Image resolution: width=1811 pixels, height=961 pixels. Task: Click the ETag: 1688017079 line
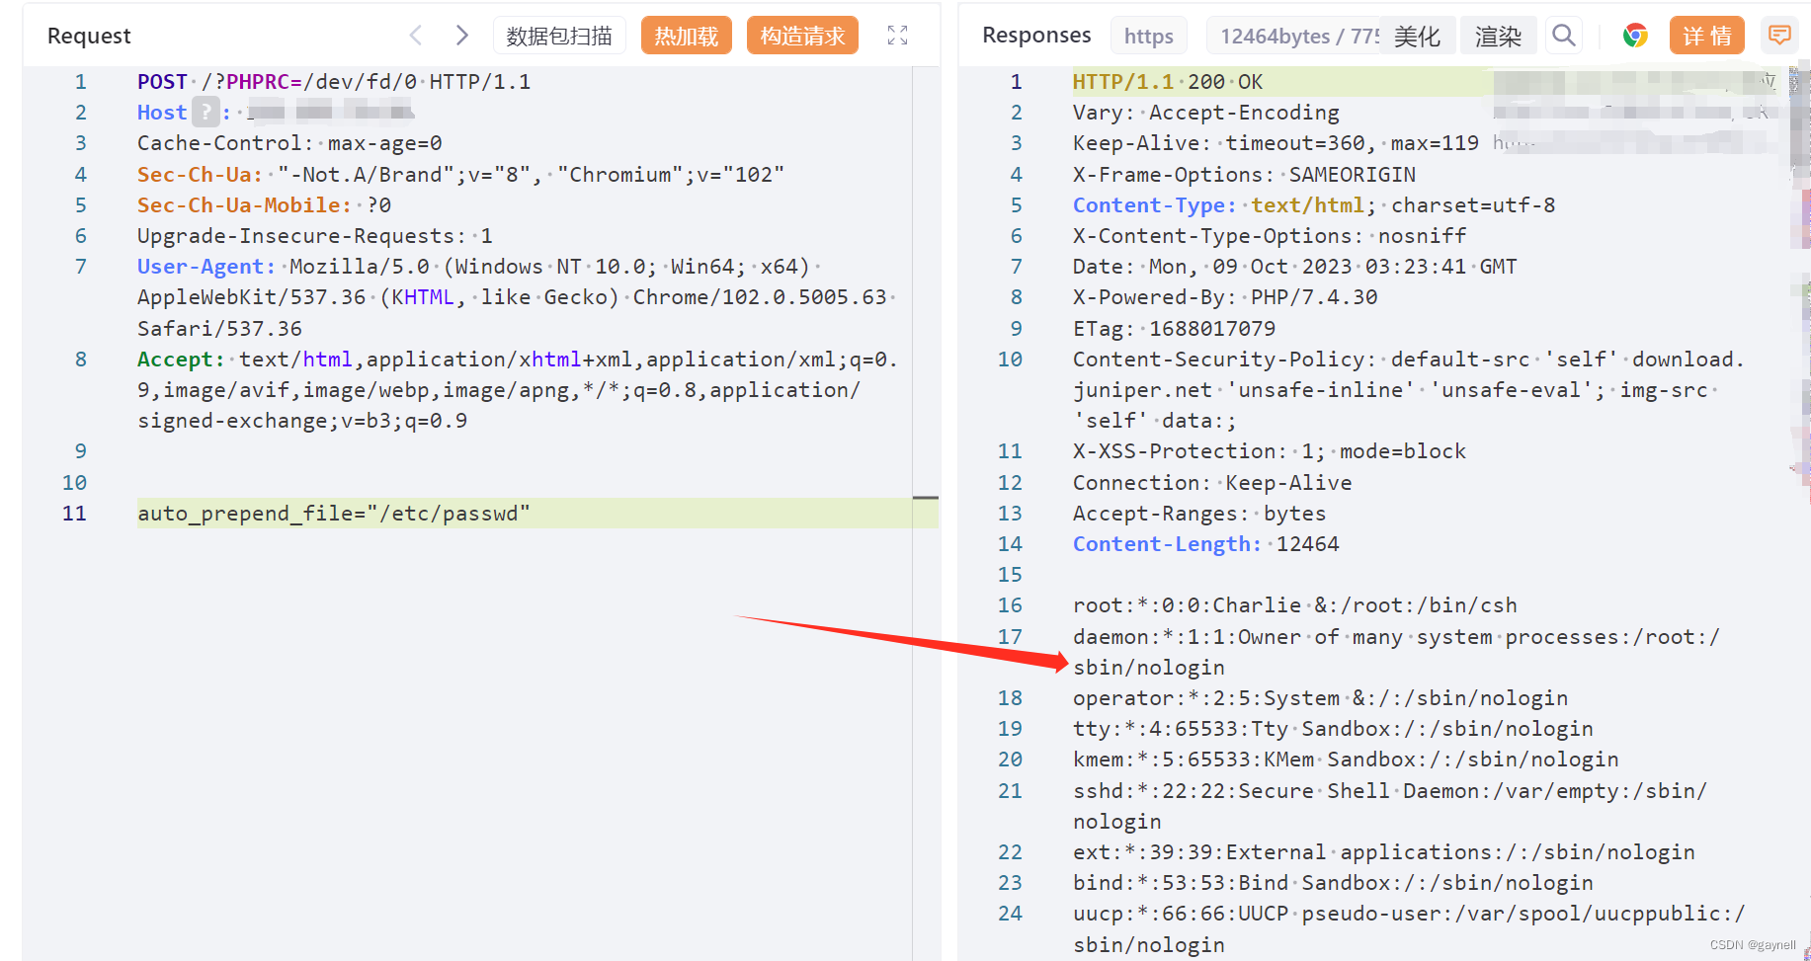pos(1174,329)
